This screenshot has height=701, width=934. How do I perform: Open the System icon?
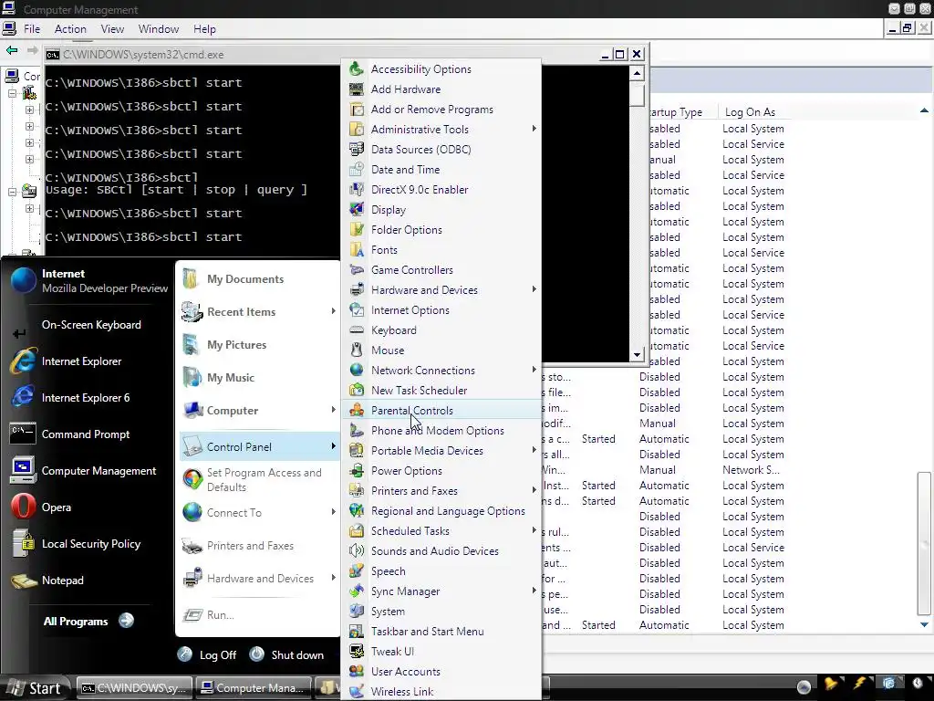(x=357, y=612)
